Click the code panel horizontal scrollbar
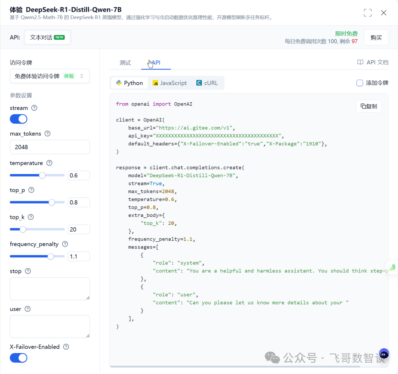Image resolution: width=398 pixels, height=374 pixels. click(235, 366)
